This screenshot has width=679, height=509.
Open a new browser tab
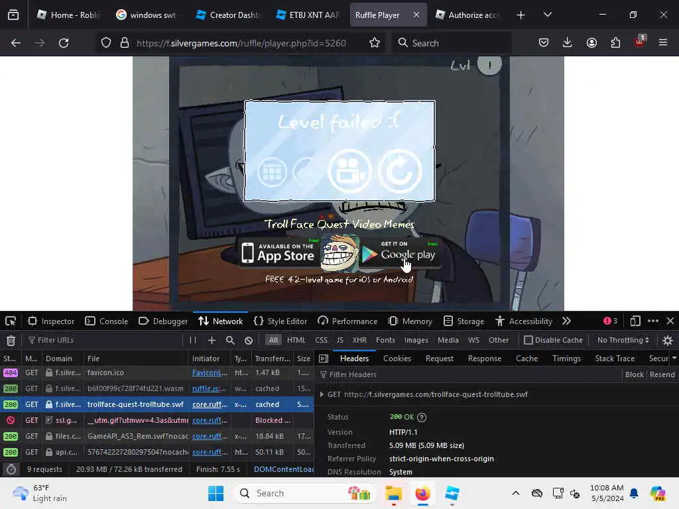coord(521,15)
